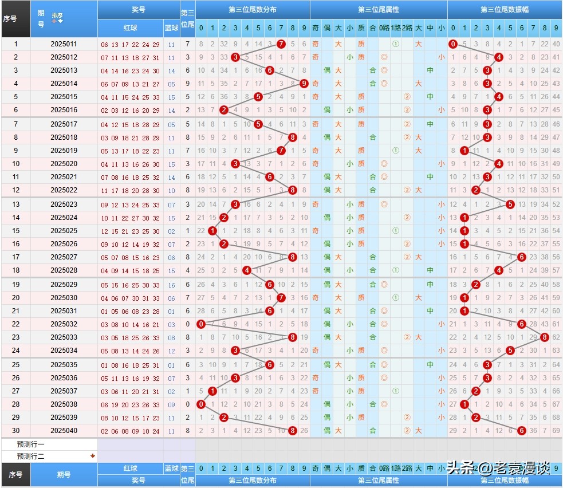This screenshot has width=563, height=488.
Task: Click the top 蓝球 column header
Action: pos(171,28)
